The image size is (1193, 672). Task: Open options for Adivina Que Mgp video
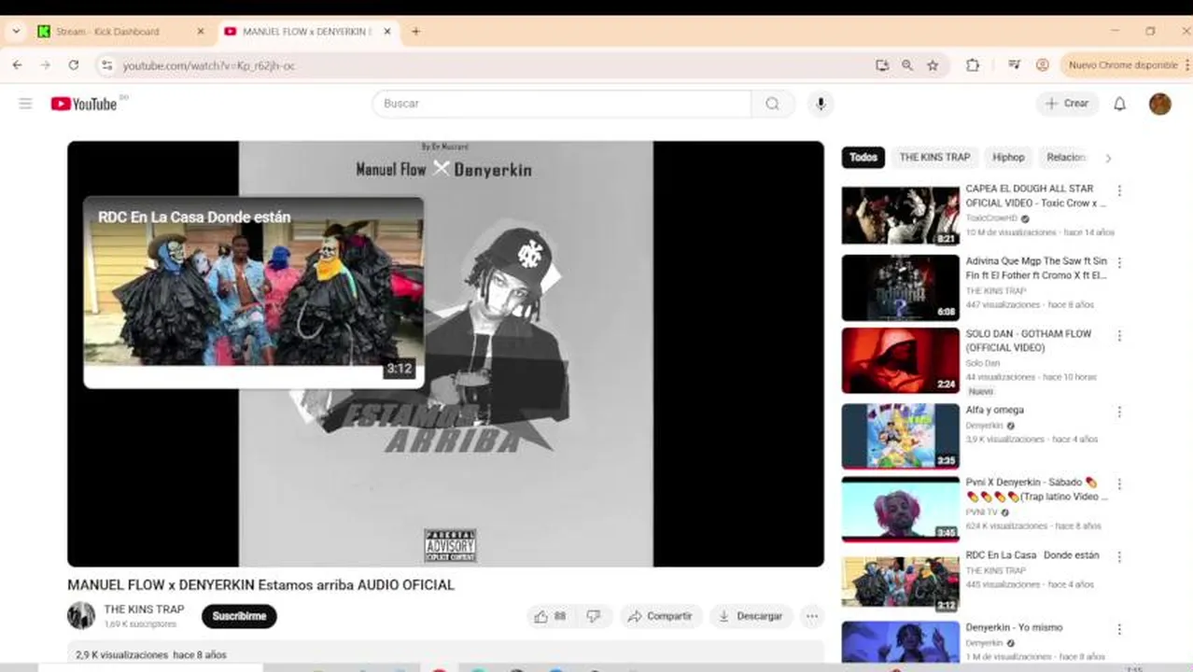pyautogui.click(x=1119, y=263)
